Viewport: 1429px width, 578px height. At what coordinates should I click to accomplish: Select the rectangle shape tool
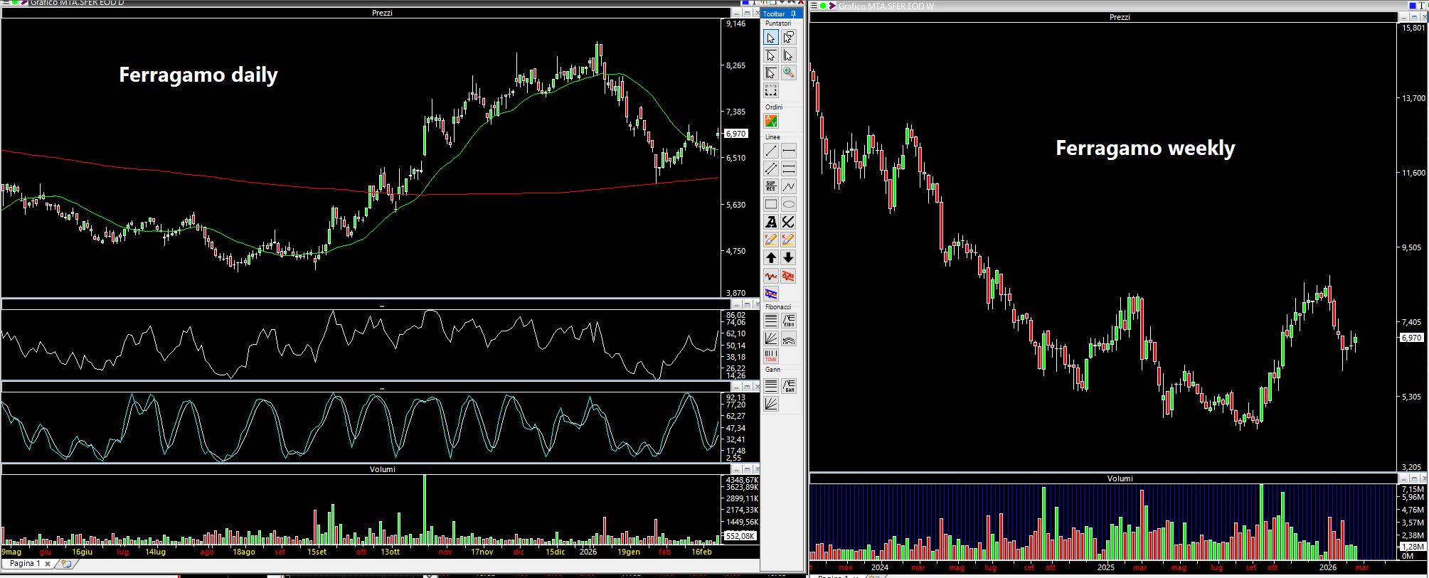tap(770, 205)
